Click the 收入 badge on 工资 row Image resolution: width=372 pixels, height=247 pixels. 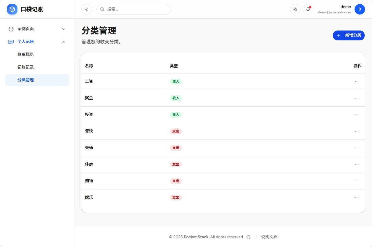[176, 82]
